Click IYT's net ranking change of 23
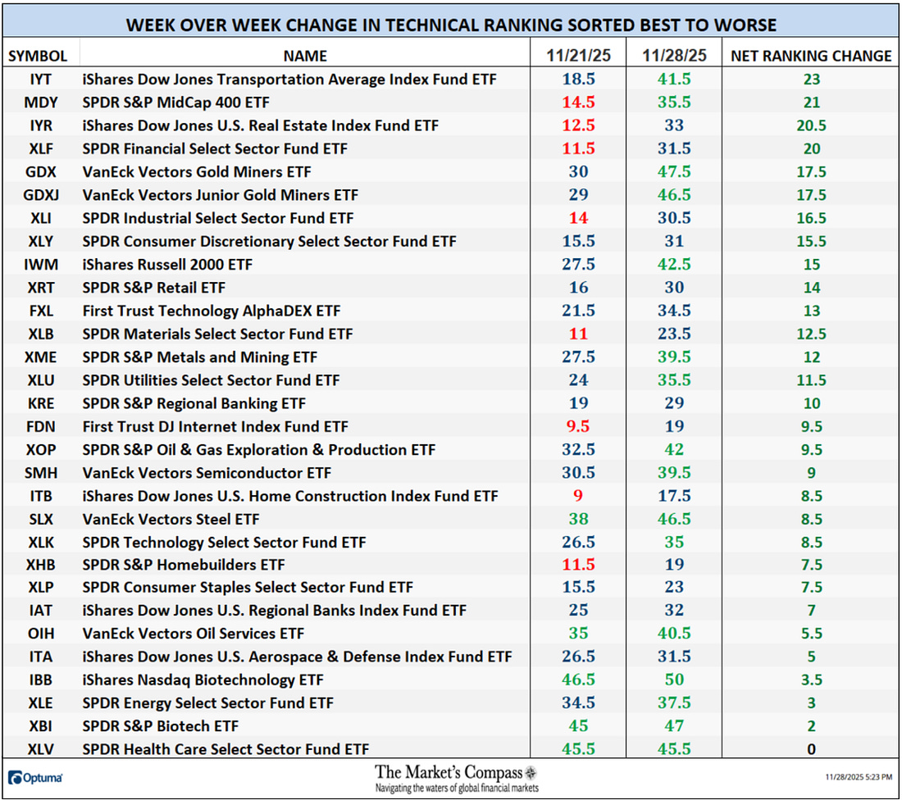This screenshot has width=902, height=800. (x=811, y=80)
